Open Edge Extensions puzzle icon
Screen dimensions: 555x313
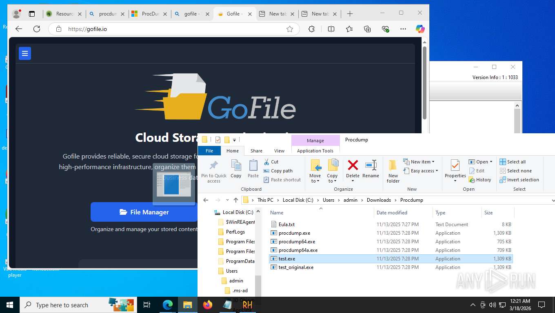coord(311,29)
